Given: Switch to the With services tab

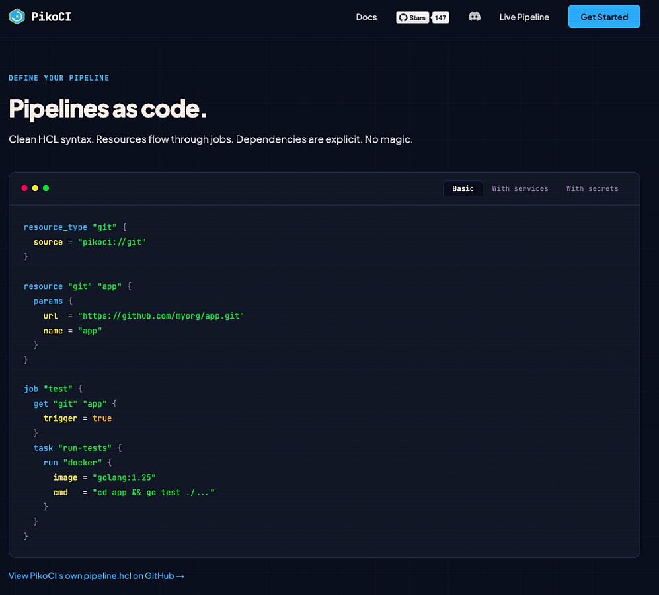Looking at the screenshot, I should (520, 188).
